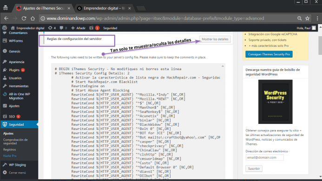Click the site info icon before URL
The image size is (322, 181).
coord(43,19)
